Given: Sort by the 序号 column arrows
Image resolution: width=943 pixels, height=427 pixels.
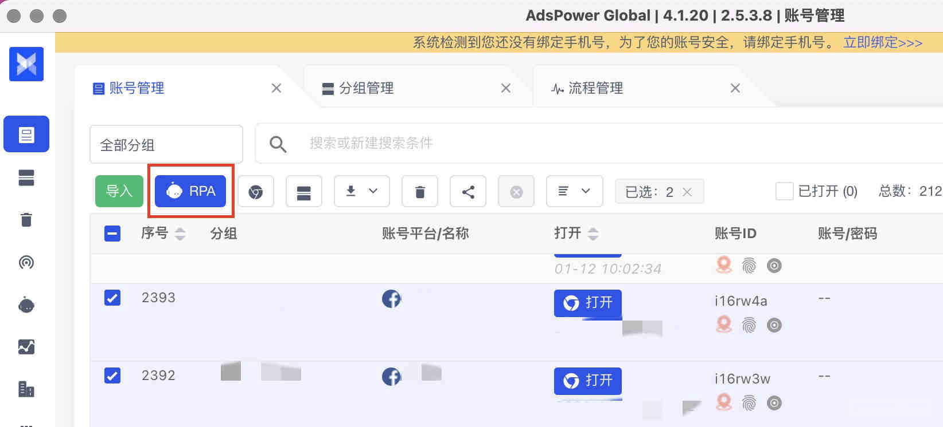Looking at the screenshot, I should pos(180,234).
